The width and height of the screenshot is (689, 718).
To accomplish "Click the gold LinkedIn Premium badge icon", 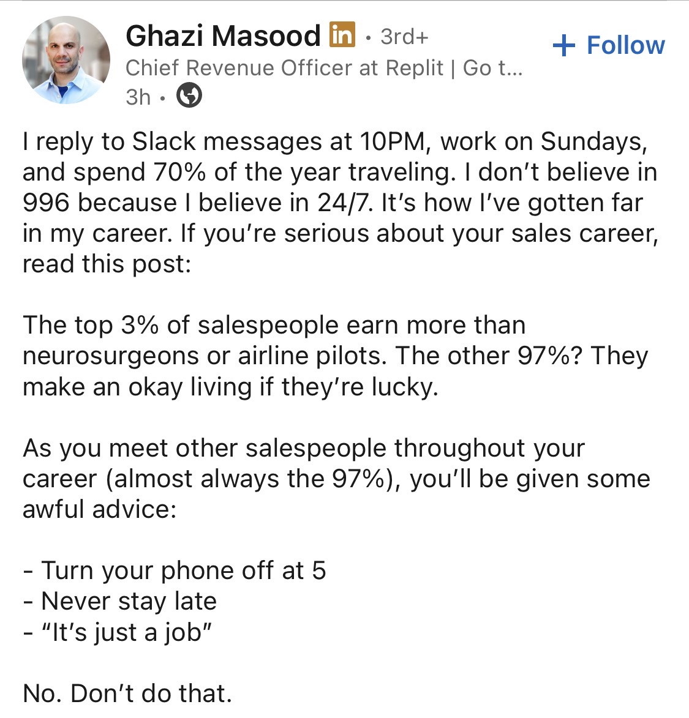I will pos(342,34).
